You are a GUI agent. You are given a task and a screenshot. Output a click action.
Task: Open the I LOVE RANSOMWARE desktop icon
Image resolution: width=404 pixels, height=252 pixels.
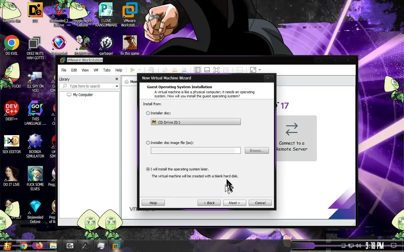pyautogui.click(x=106, y=14)
